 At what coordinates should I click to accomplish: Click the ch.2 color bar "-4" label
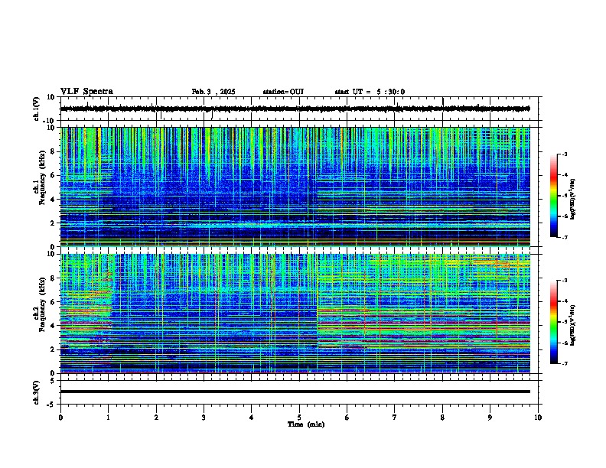click(x=565, y=301)
